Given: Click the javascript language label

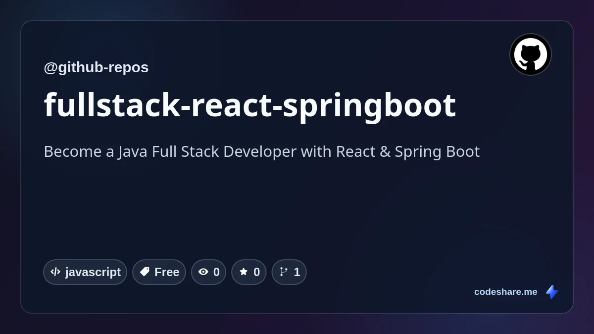Looking at the screenshot, I should click(93, 272).
